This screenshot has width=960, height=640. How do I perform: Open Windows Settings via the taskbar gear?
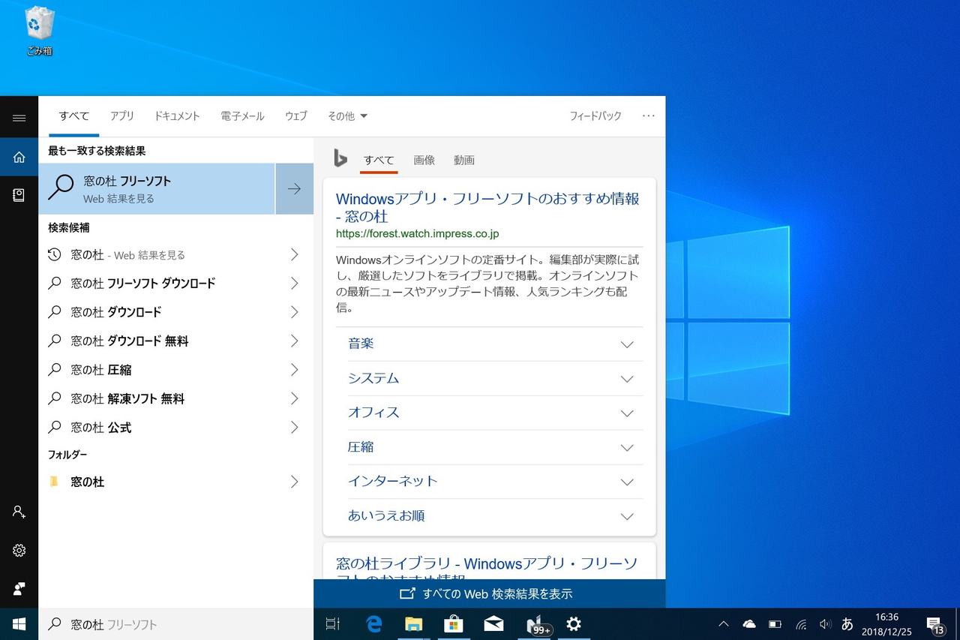573,623
